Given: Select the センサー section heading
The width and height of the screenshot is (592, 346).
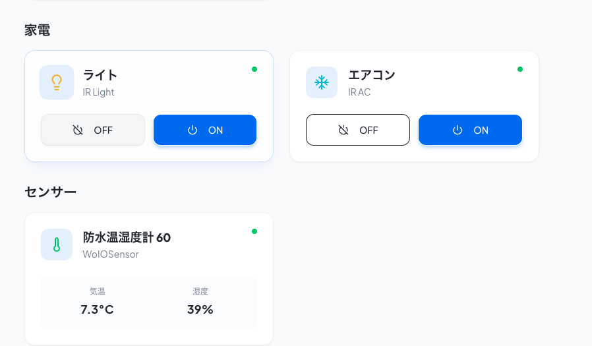Looking at the screenshot, I should coord(51,192).
